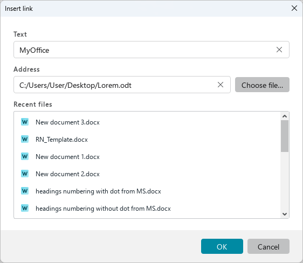Viewport: 303px width, 263px height.
Task: Clear the Address field with X icon
Action: point(221,85)
